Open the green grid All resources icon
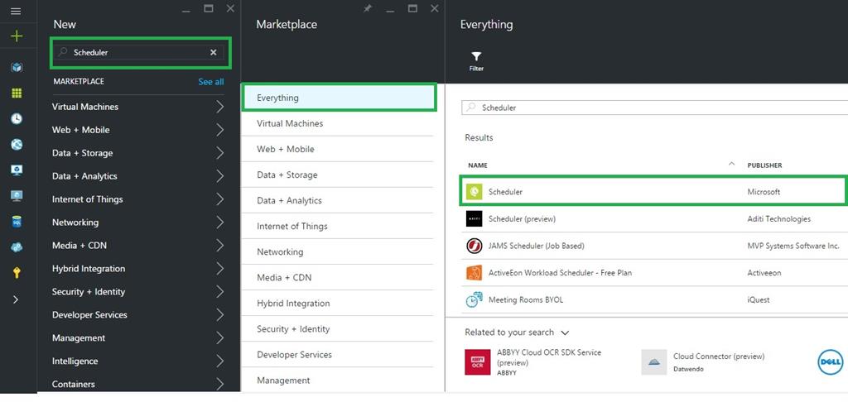 point(17,93)
